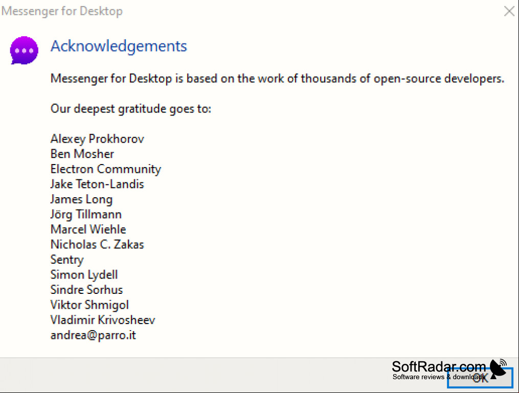Click the name Jake Teton-Landis
Viewport: 519px width, 393px height.
(97, 184)
